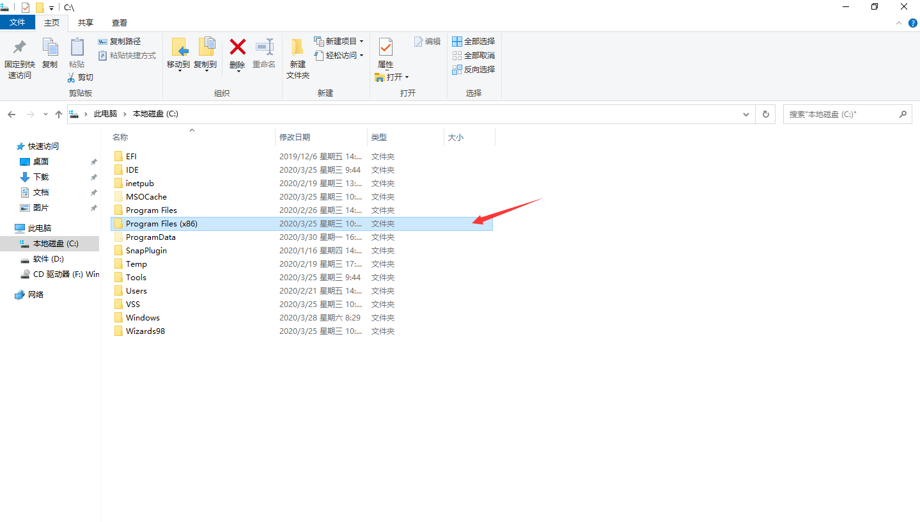
Task: Open the 共享 ribbon tab
Action: click(85, 22)
